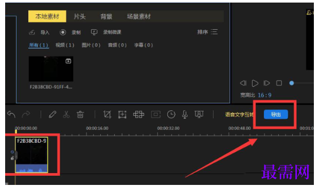Filter by 字幕 (0)
This screenshot has width=319, height=188.
point(144,45)
